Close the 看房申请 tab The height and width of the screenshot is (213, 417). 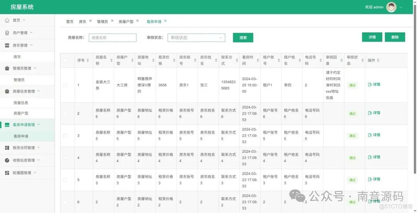[165, 20]
